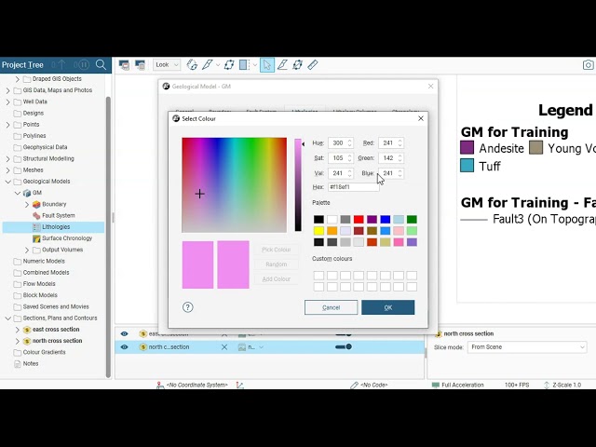This screenshot has width=596, height=447.
Task: Click the Pick Colour button
Action: coord(276,250)
